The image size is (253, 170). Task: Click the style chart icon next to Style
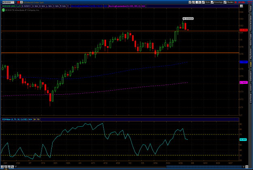[203, 2]
